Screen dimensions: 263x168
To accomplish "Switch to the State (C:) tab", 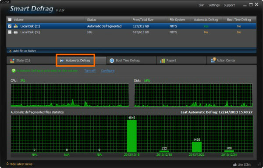I will point(31,61).
